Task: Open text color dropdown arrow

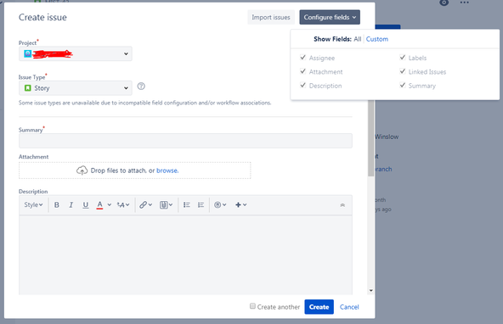Action: (x=109, y=205)
